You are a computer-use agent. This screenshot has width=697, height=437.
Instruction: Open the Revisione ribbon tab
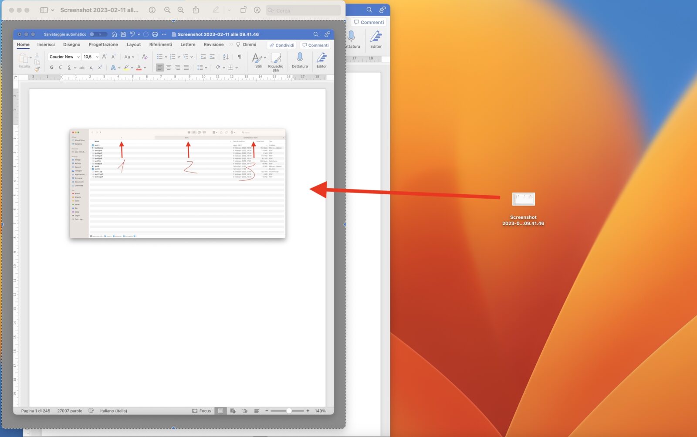point(213,44)
